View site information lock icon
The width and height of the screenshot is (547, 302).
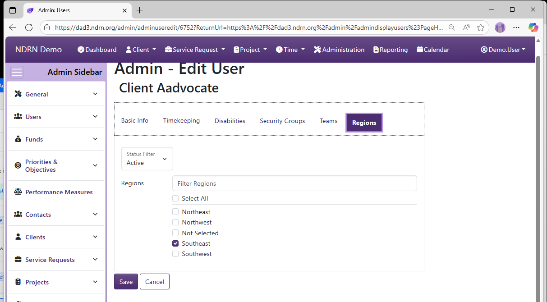click(47, 27)
